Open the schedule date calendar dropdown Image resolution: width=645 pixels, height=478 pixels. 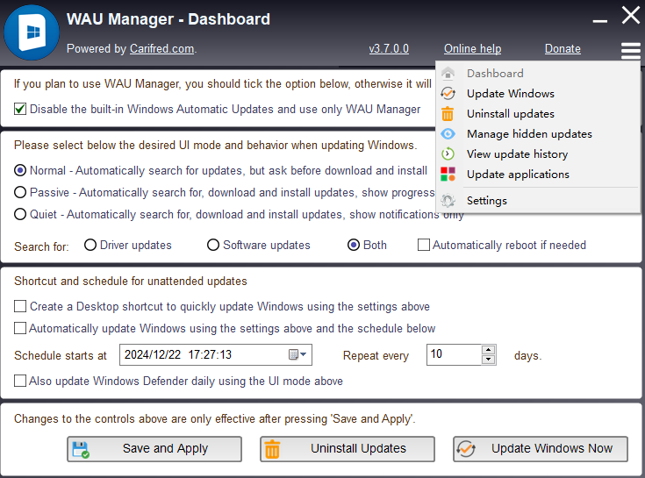pos(297,354)
